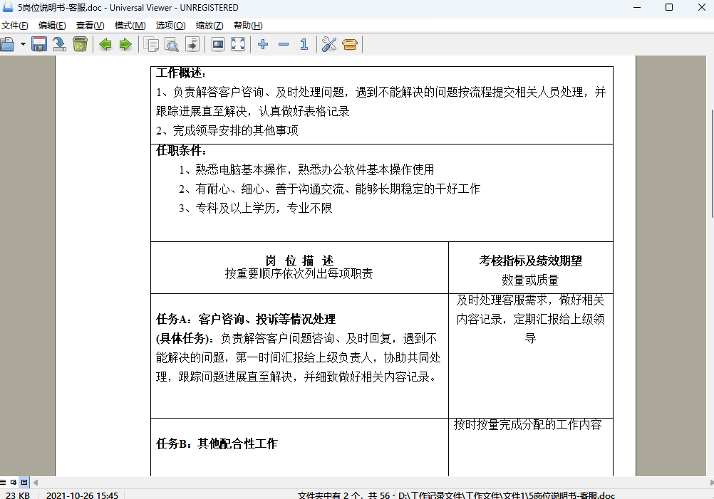714x499 pixels.
Task: Click the picture view toolbar icon
Action: [218, 44]
